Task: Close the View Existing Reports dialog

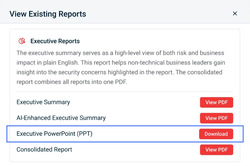Action: coord(235,14)
